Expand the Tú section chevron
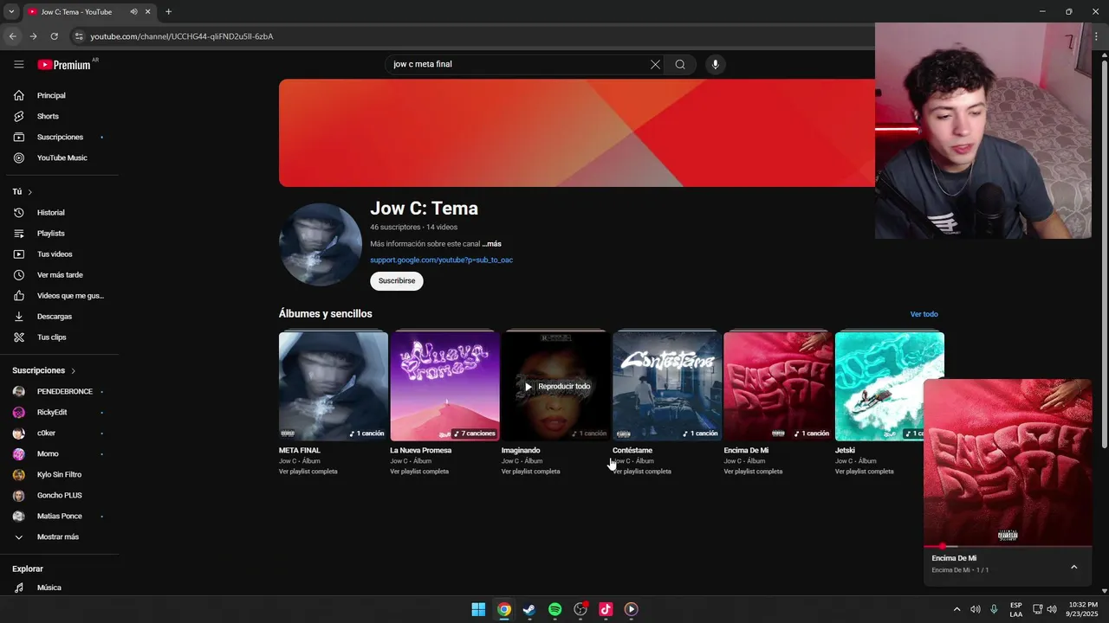 (29, 192)
